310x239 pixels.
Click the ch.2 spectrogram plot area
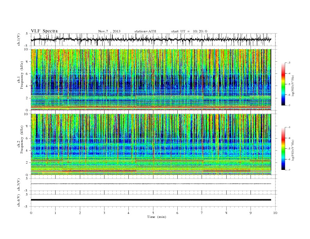click(x=151, y=144)
